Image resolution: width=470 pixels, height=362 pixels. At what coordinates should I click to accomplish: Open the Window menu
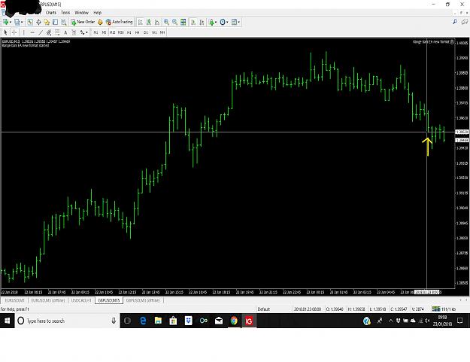[81, 13]
